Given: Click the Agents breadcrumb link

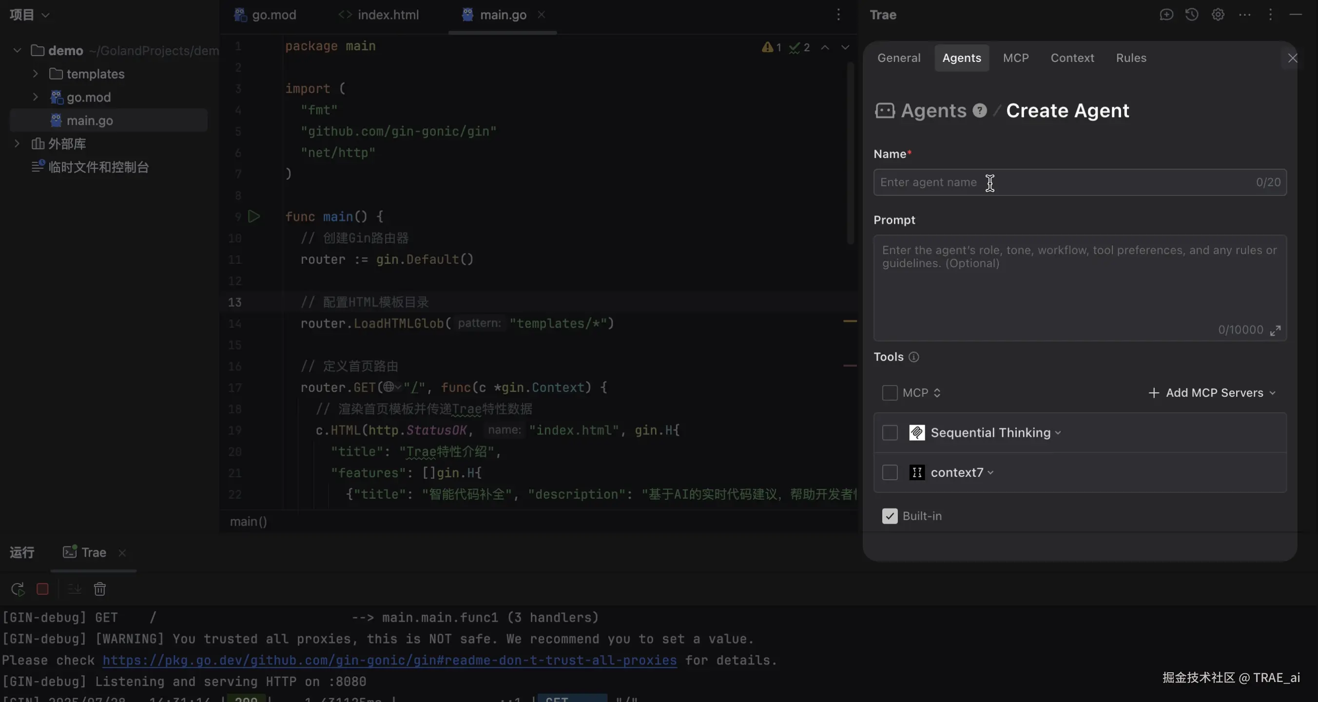Looking at the screenshot, I should [933, 111].
